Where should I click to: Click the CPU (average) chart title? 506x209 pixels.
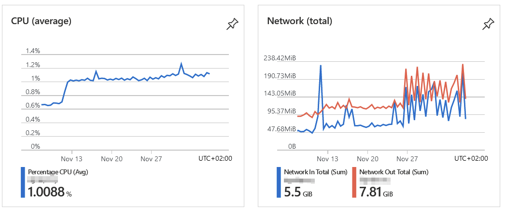click(42, 21)
